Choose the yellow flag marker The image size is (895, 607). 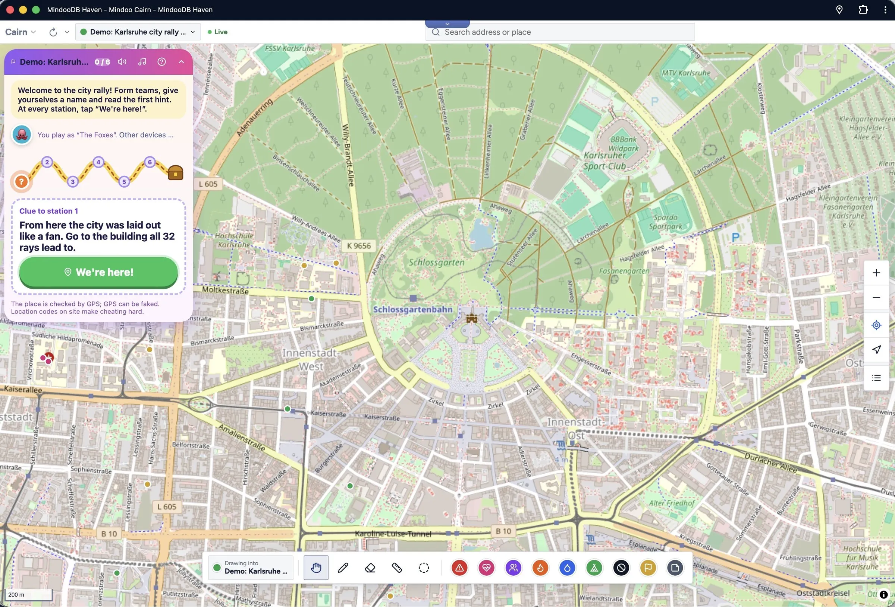(x=648, y=568)
